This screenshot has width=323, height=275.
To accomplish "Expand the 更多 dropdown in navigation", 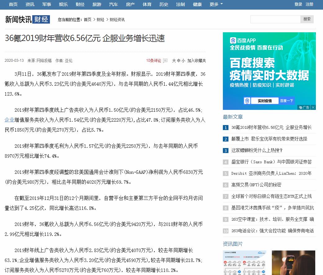I will [216, 4].
